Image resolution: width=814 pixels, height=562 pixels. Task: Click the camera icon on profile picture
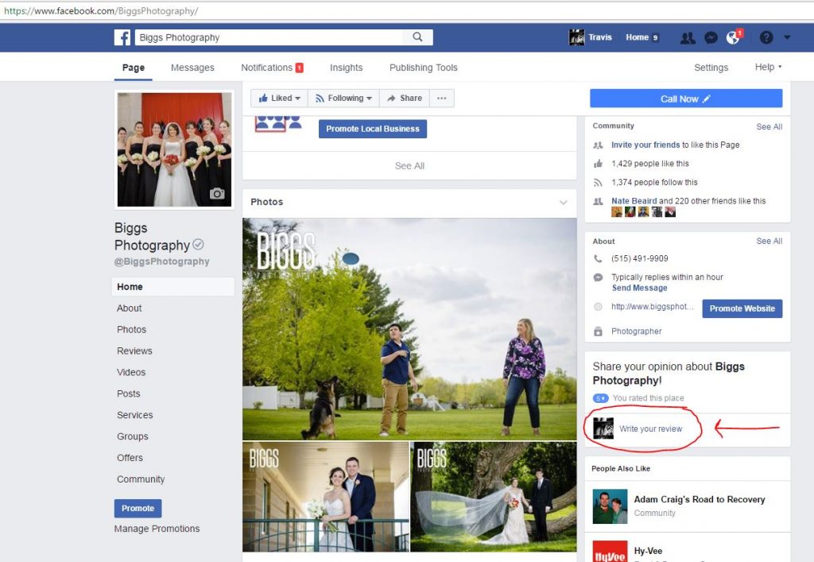coord(217,194)
